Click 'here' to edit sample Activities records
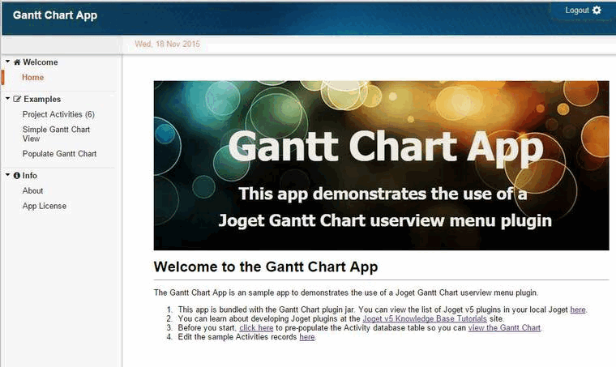616x367 pixels. tap(307, 337)
